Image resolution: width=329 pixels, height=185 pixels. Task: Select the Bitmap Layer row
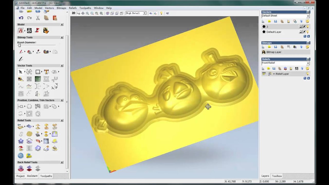click(x=286, y=52)
